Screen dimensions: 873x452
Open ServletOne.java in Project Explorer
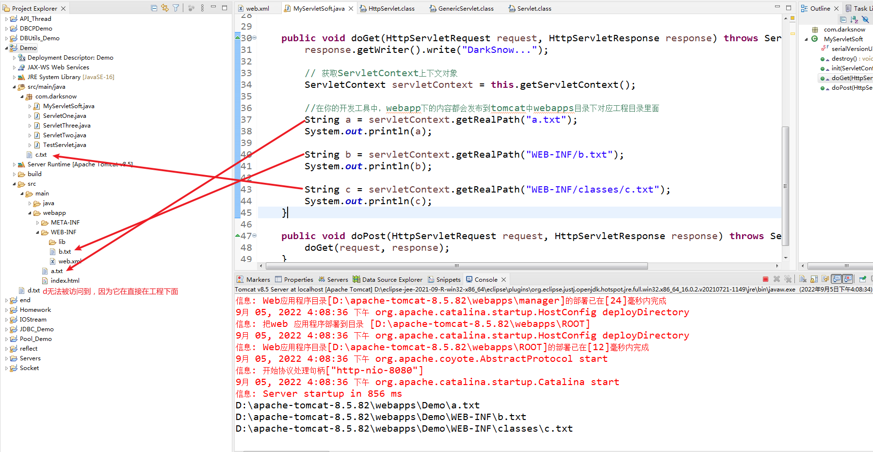coord(65,116)
